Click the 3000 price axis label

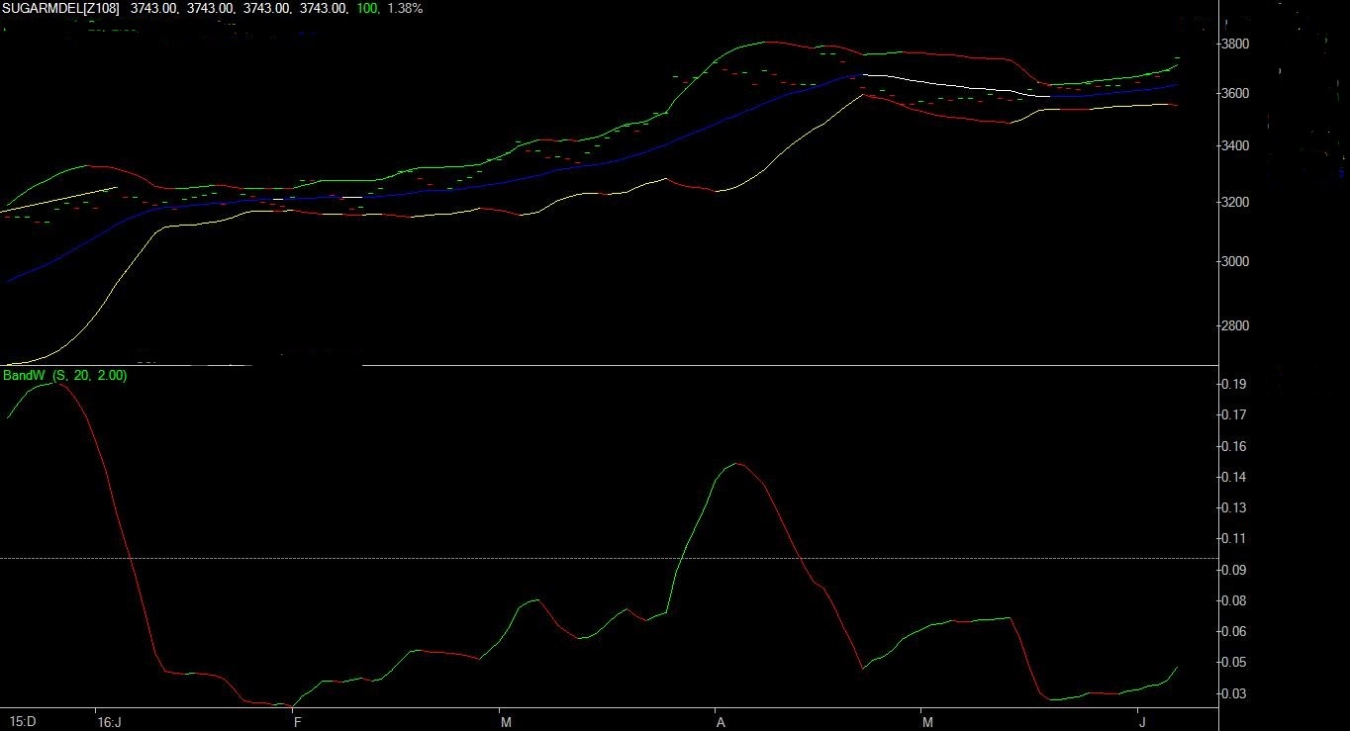(1235, 262)
